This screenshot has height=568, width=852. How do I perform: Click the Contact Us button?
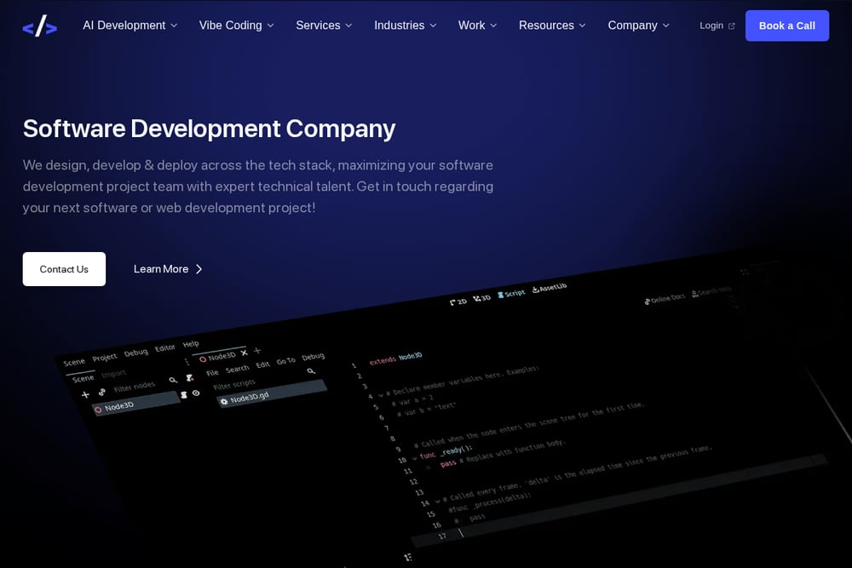[64, 269]
